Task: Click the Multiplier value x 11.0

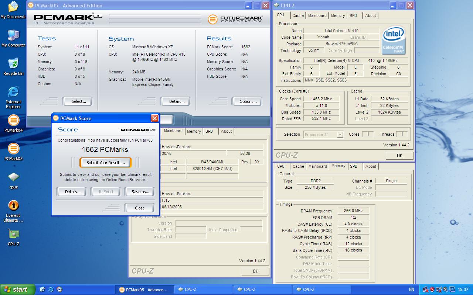Action: tap(321, 105)
